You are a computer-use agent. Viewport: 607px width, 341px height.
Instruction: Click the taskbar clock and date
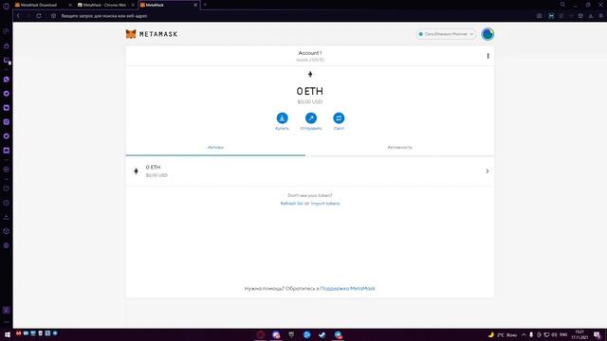click(579, 334)
